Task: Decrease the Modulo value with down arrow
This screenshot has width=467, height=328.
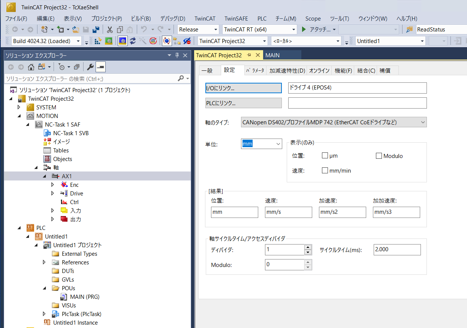Action: coord(308,267)
